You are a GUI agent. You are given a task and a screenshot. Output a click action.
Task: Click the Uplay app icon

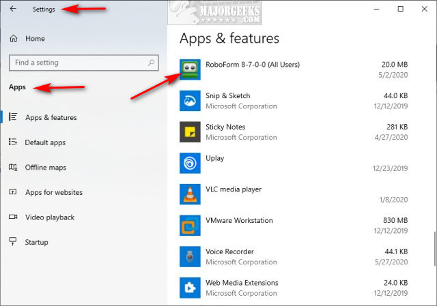coord(190,163)
